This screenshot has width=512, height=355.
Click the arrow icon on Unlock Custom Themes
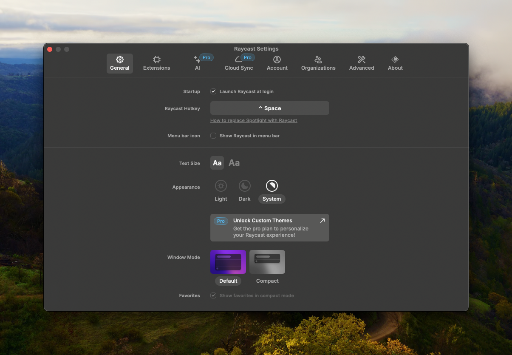(x=322, y=221)
